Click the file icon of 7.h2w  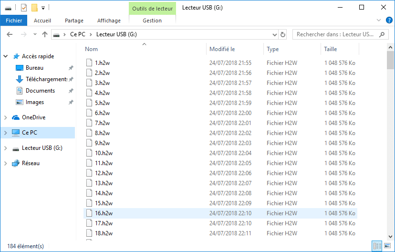click(x=89, y=123)
